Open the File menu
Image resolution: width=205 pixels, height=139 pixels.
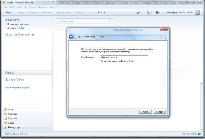(x=5, y=7)
